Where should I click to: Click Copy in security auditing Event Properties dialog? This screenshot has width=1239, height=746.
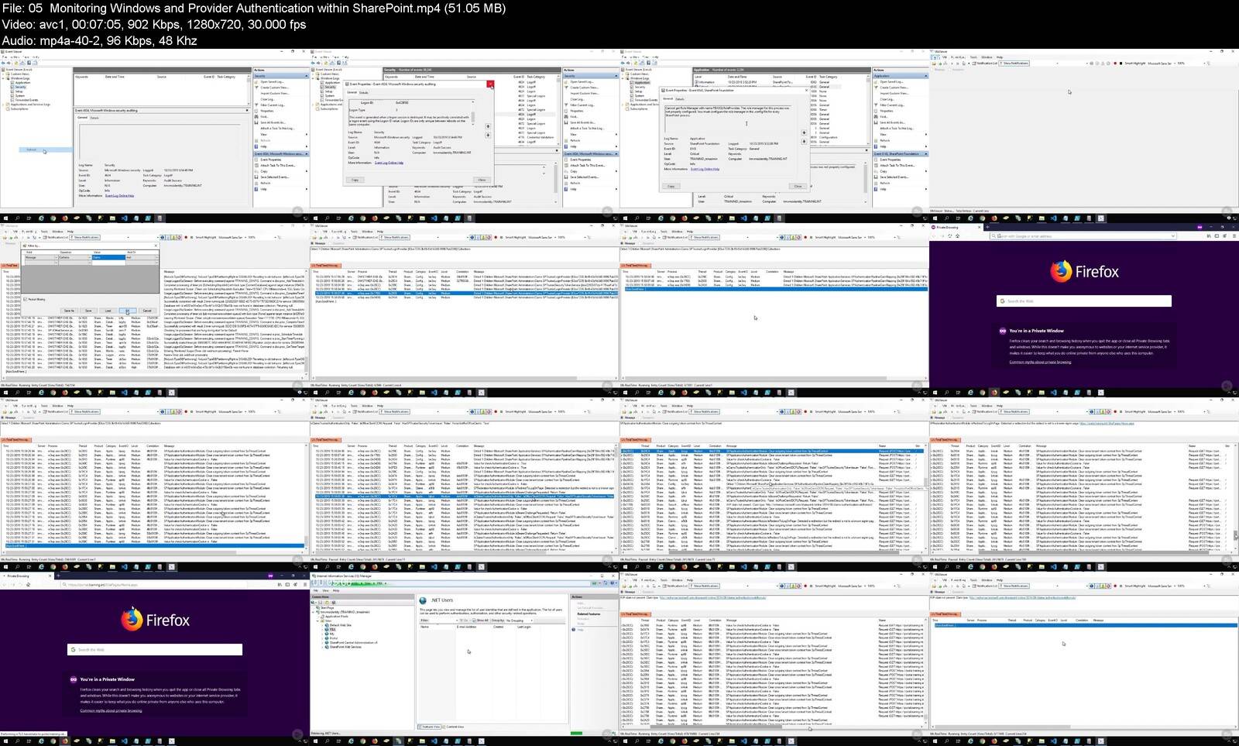[355, 180]
